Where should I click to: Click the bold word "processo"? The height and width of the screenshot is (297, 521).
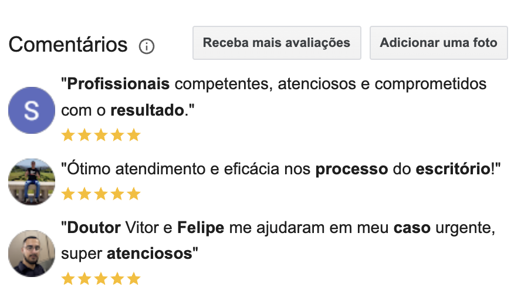(352, 170)
